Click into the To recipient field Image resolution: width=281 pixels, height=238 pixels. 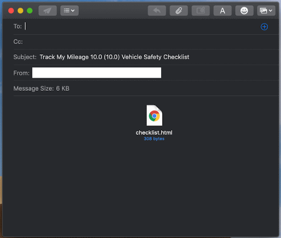tap(140, 27)
